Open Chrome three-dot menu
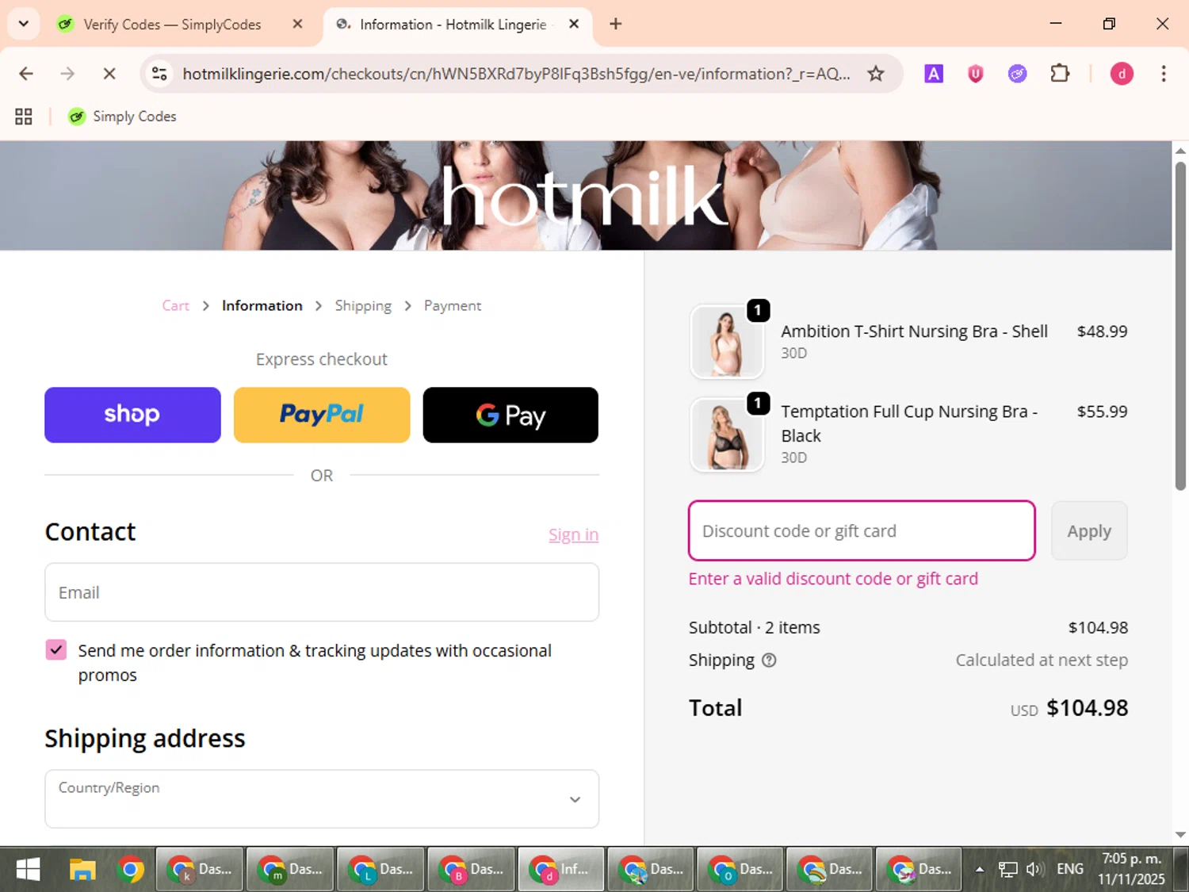 point(1164,74)
